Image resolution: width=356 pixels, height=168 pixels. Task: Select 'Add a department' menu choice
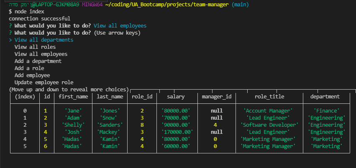38,61
